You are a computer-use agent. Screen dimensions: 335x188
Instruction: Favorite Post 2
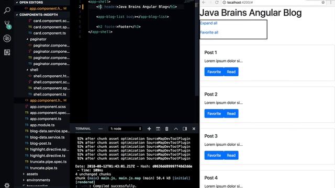(x=214, y=114)
